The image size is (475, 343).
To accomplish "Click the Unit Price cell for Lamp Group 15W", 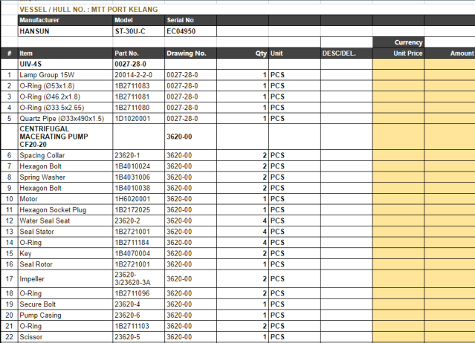I will [x=398, y=76].
